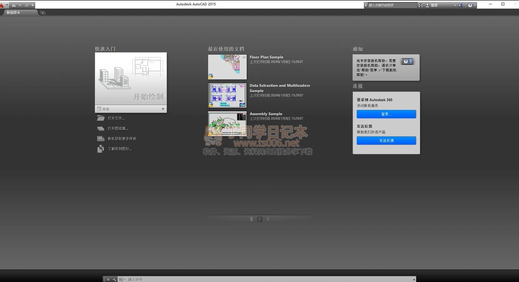Click the 打开文件 link
519x282 pixels.
pos(116,118)
